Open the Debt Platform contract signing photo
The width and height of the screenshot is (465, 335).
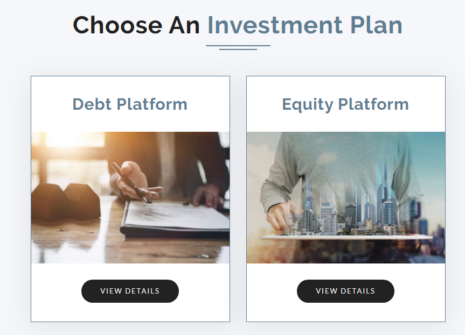point(130,197)
